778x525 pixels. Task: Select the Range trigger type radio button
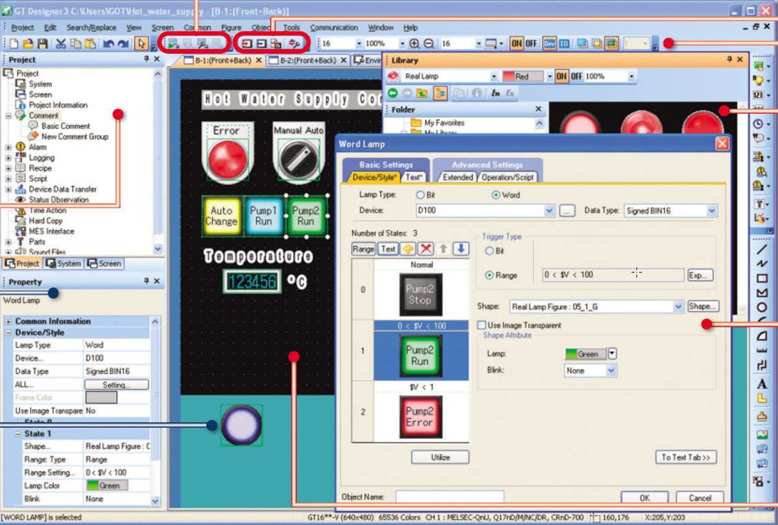click(489, 275)
